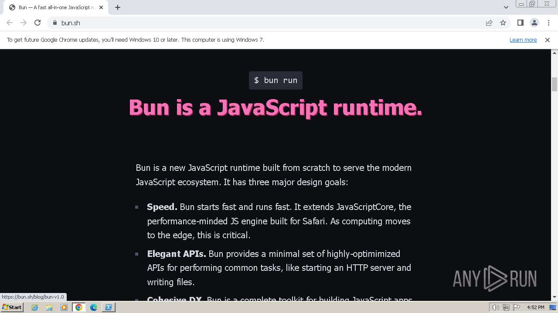
Task: Launch Internet Explorer from taskbar
Action: tap(35, 307)
